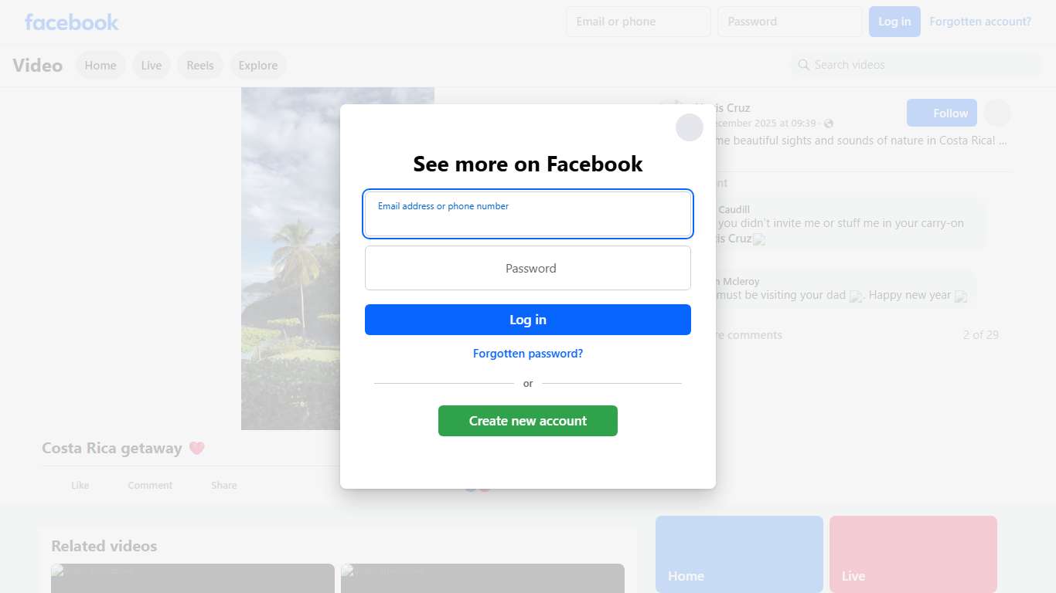Click the search videos magnifier icon
1056x593 pixels.
(804, 65)
